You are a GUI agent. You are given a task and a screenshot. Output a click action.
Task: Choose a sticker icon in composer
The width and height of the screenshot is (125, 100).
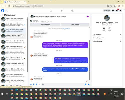click(x=37, y=84)
